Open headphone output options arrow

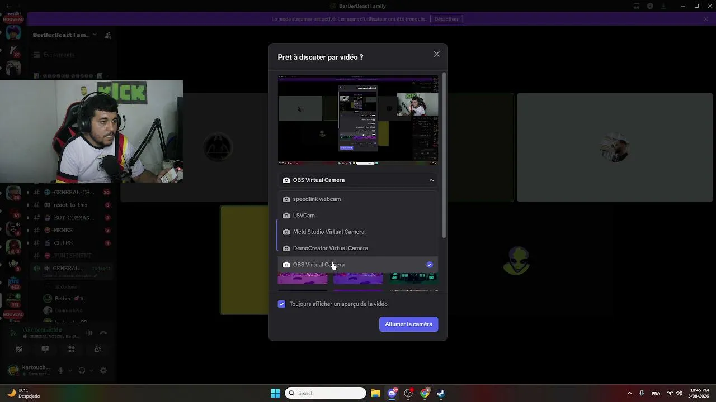(91, 371)
